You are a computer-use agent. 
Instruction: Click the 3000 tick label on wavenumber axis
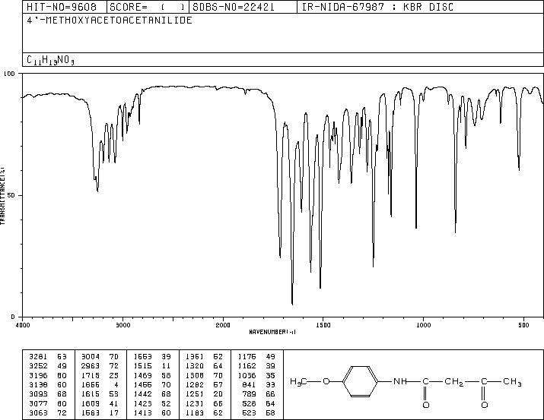(122, 325)
